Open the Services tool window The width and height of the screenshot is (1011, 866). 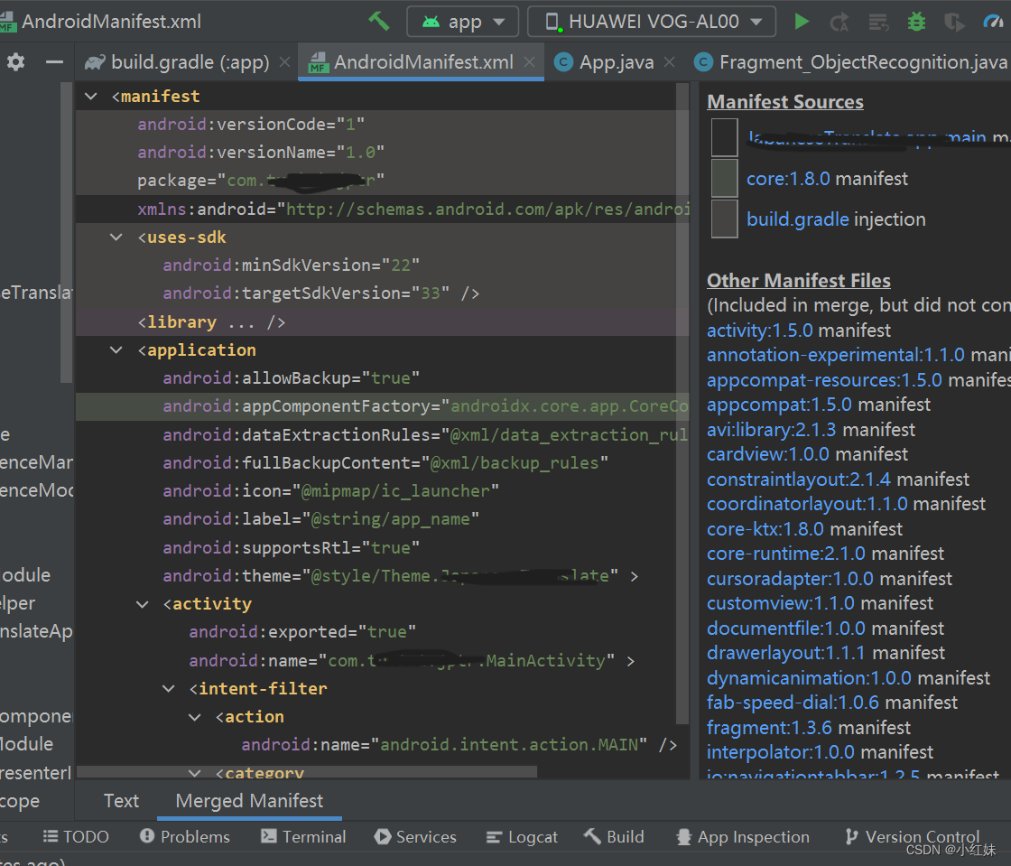coord(415,837)
